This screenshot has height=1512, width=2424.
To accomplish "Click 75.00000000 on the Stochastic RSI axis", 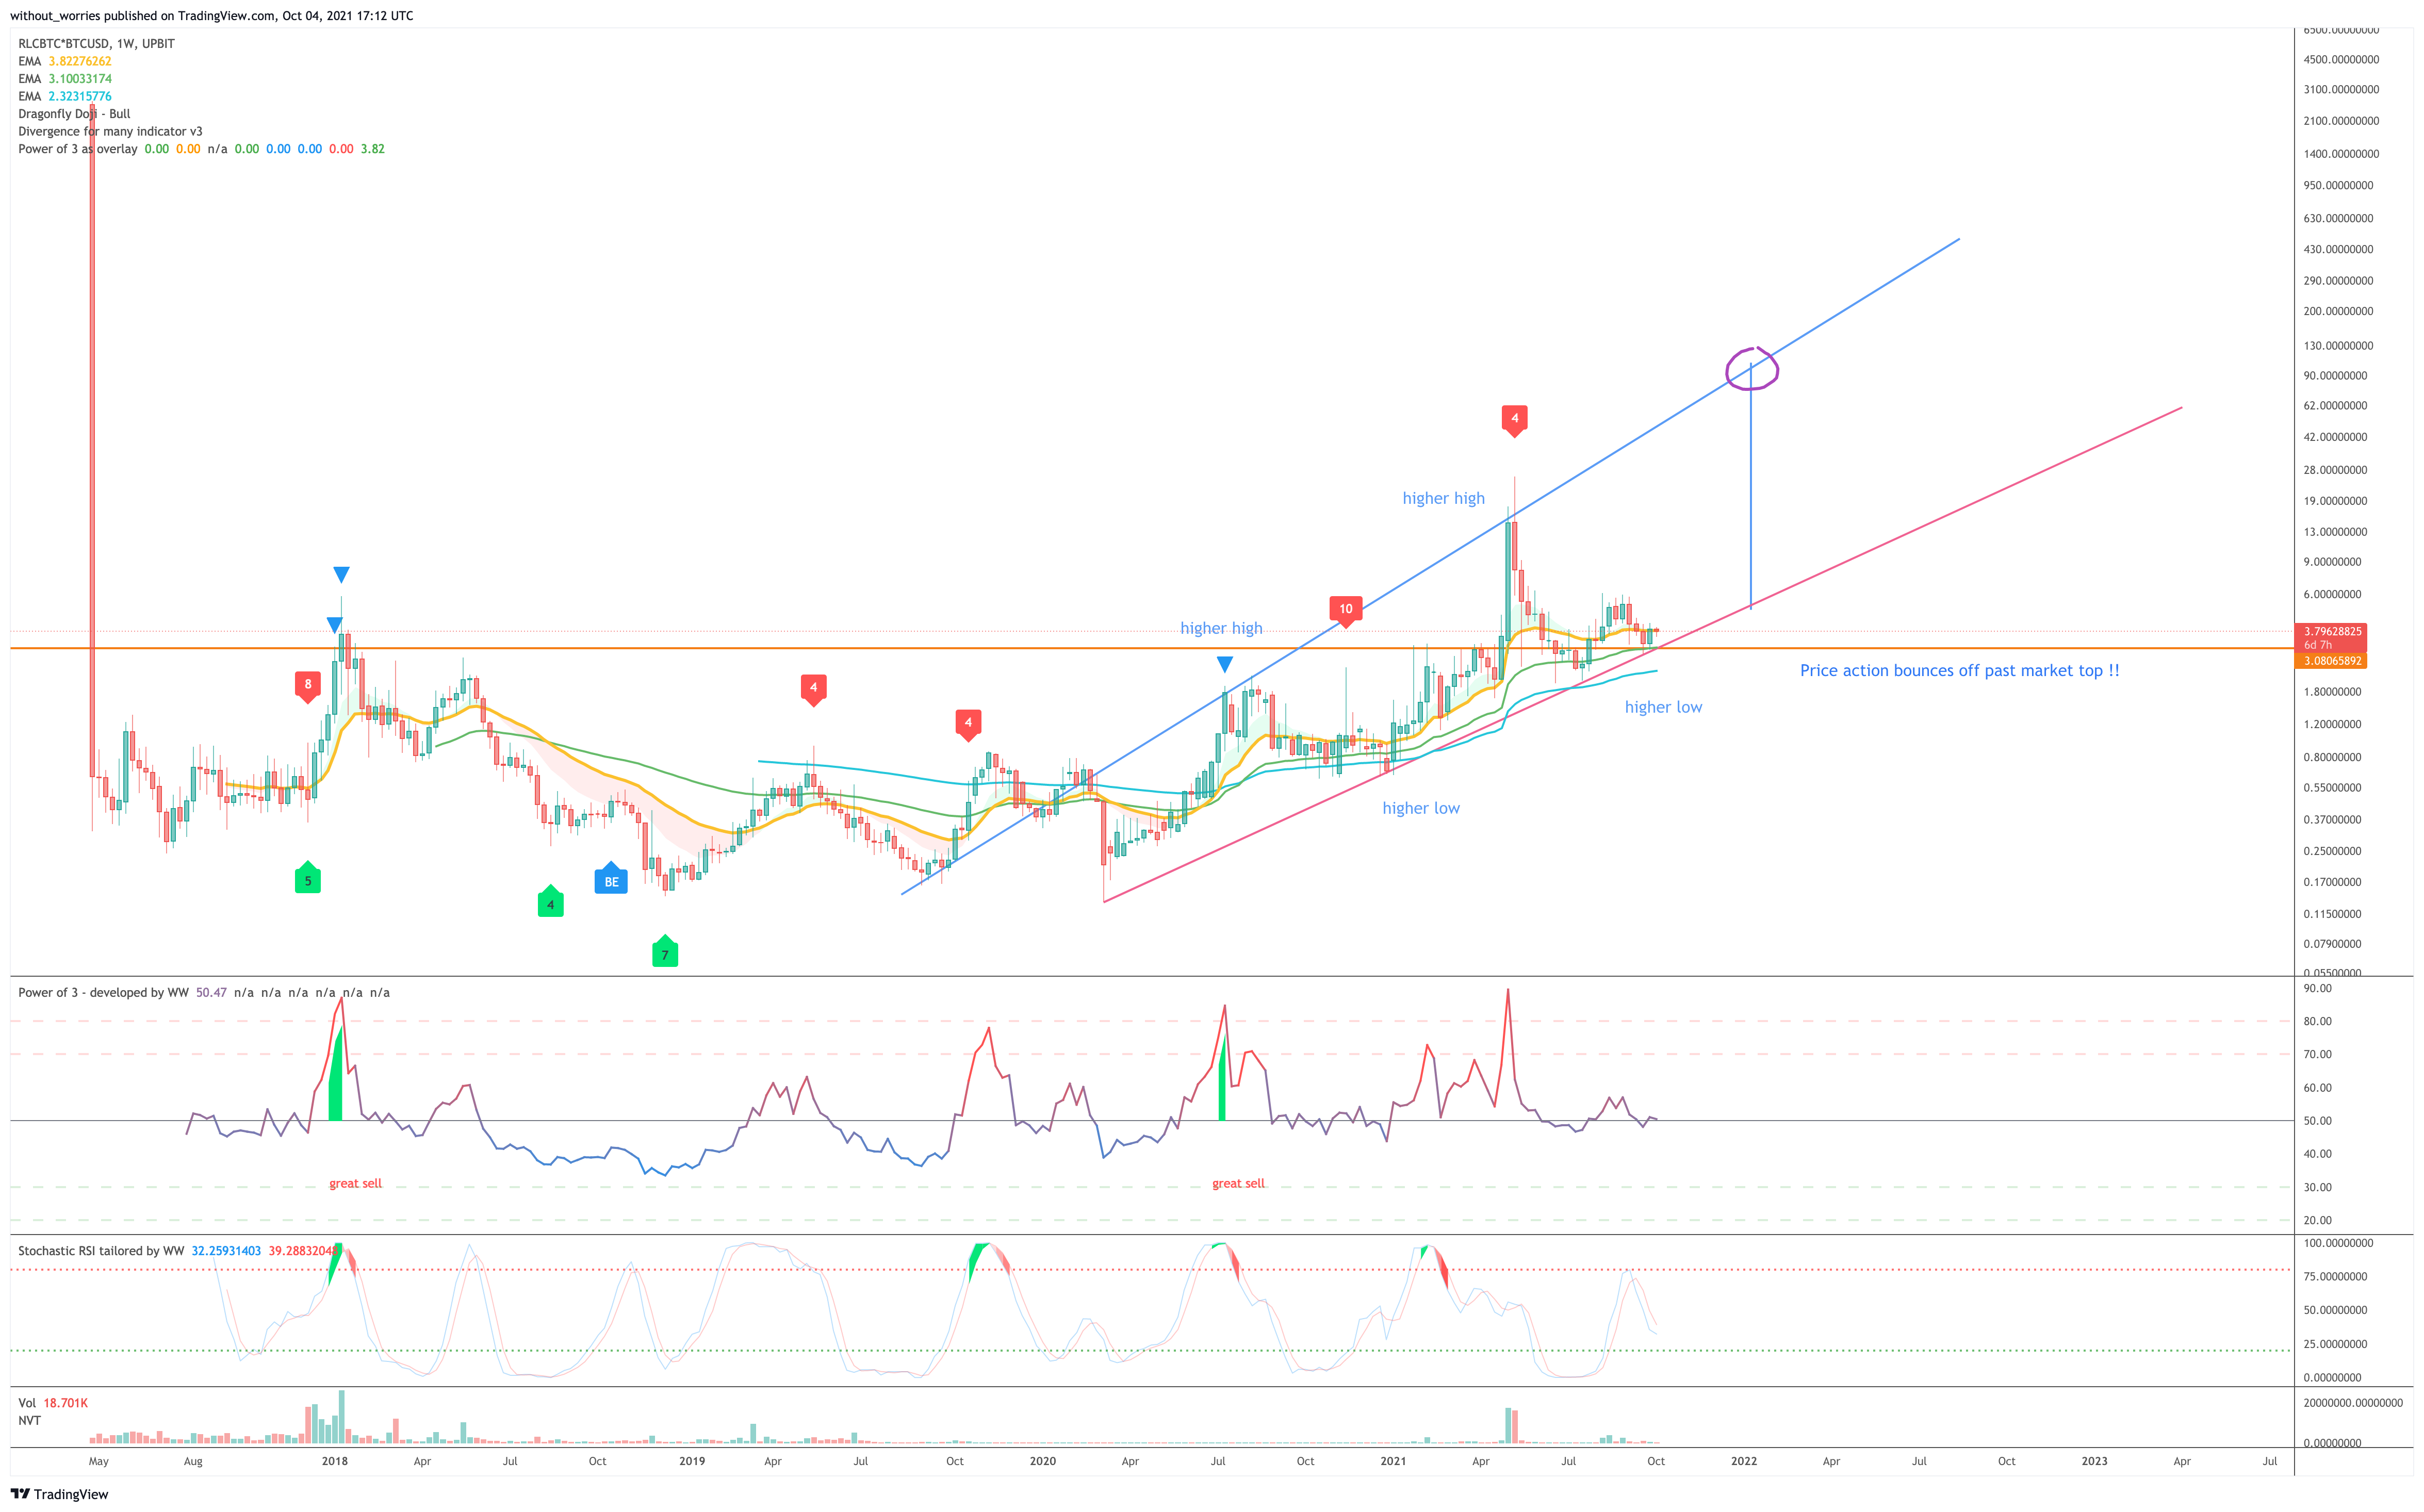I will 2335,1276.
